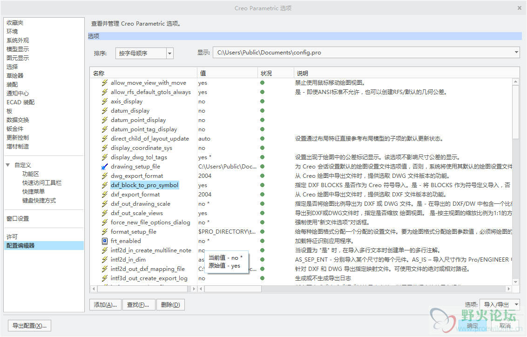Click lightning icon beside dxf_out_drawing_scale
Viewport: 527px width, 337px height.
(105, 203)
